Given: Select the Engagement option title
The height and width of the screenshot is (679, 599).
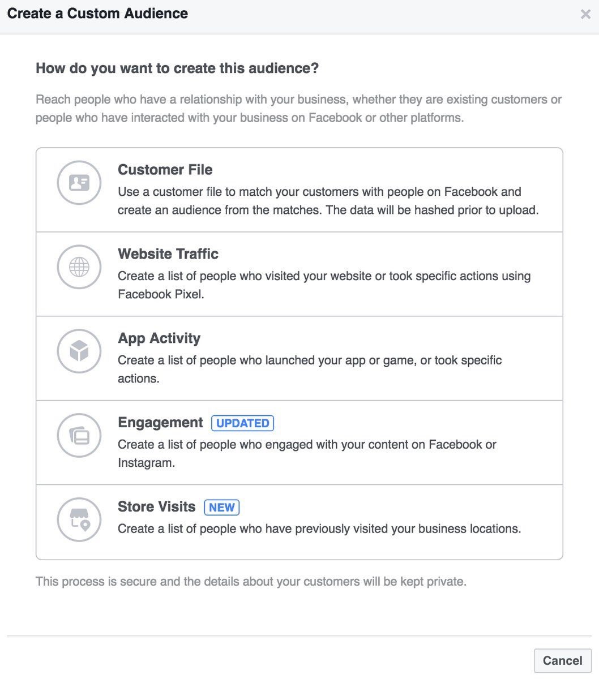Looking at the screenshot, I should coord(160,423).
